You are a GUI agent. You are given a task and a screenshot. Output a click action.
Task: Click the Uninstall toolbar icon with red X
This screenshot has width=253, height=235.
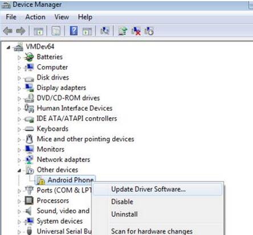136,31
